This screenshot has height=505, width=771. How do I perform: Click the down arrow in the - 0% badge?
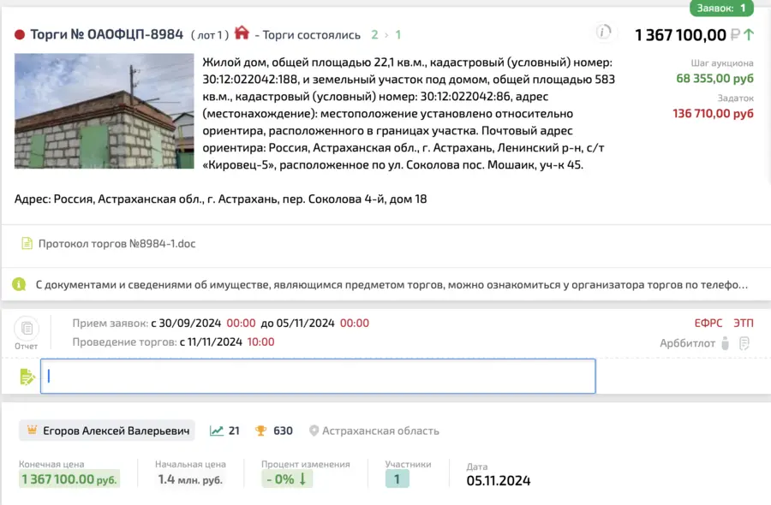pos(302,479)
